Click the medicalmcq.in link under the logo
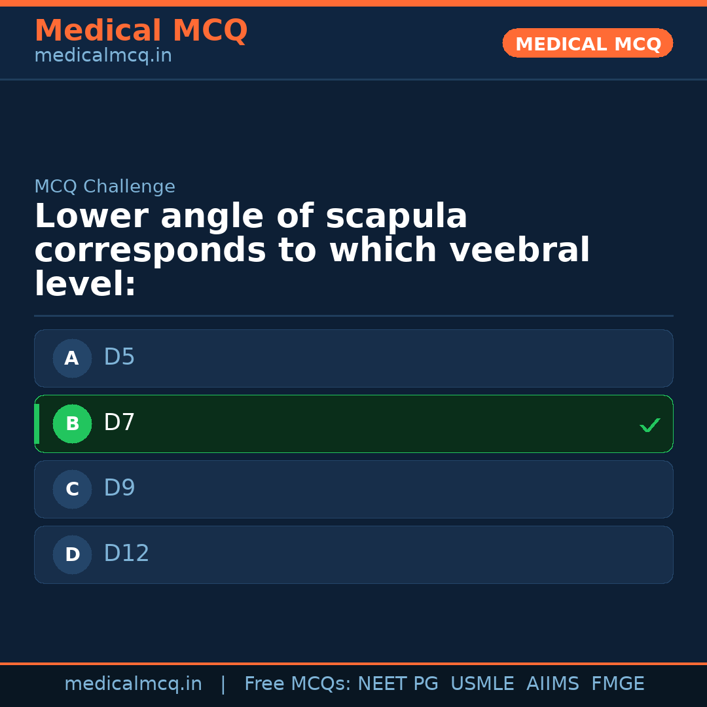Screen dimensions: 707x707 [103, 55]
